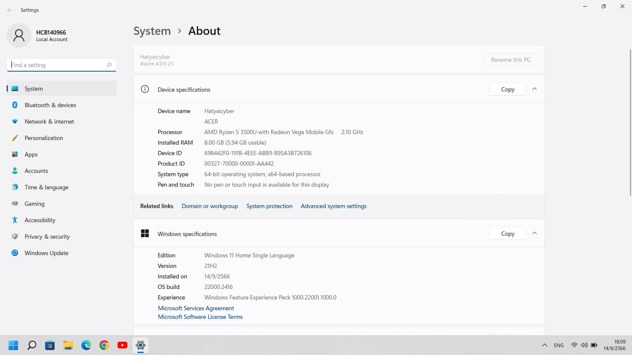Image resolution: width=632 pixels, height=355 pixels.
Task: Open YouTube from the taskbar
Action: [122, 345]
